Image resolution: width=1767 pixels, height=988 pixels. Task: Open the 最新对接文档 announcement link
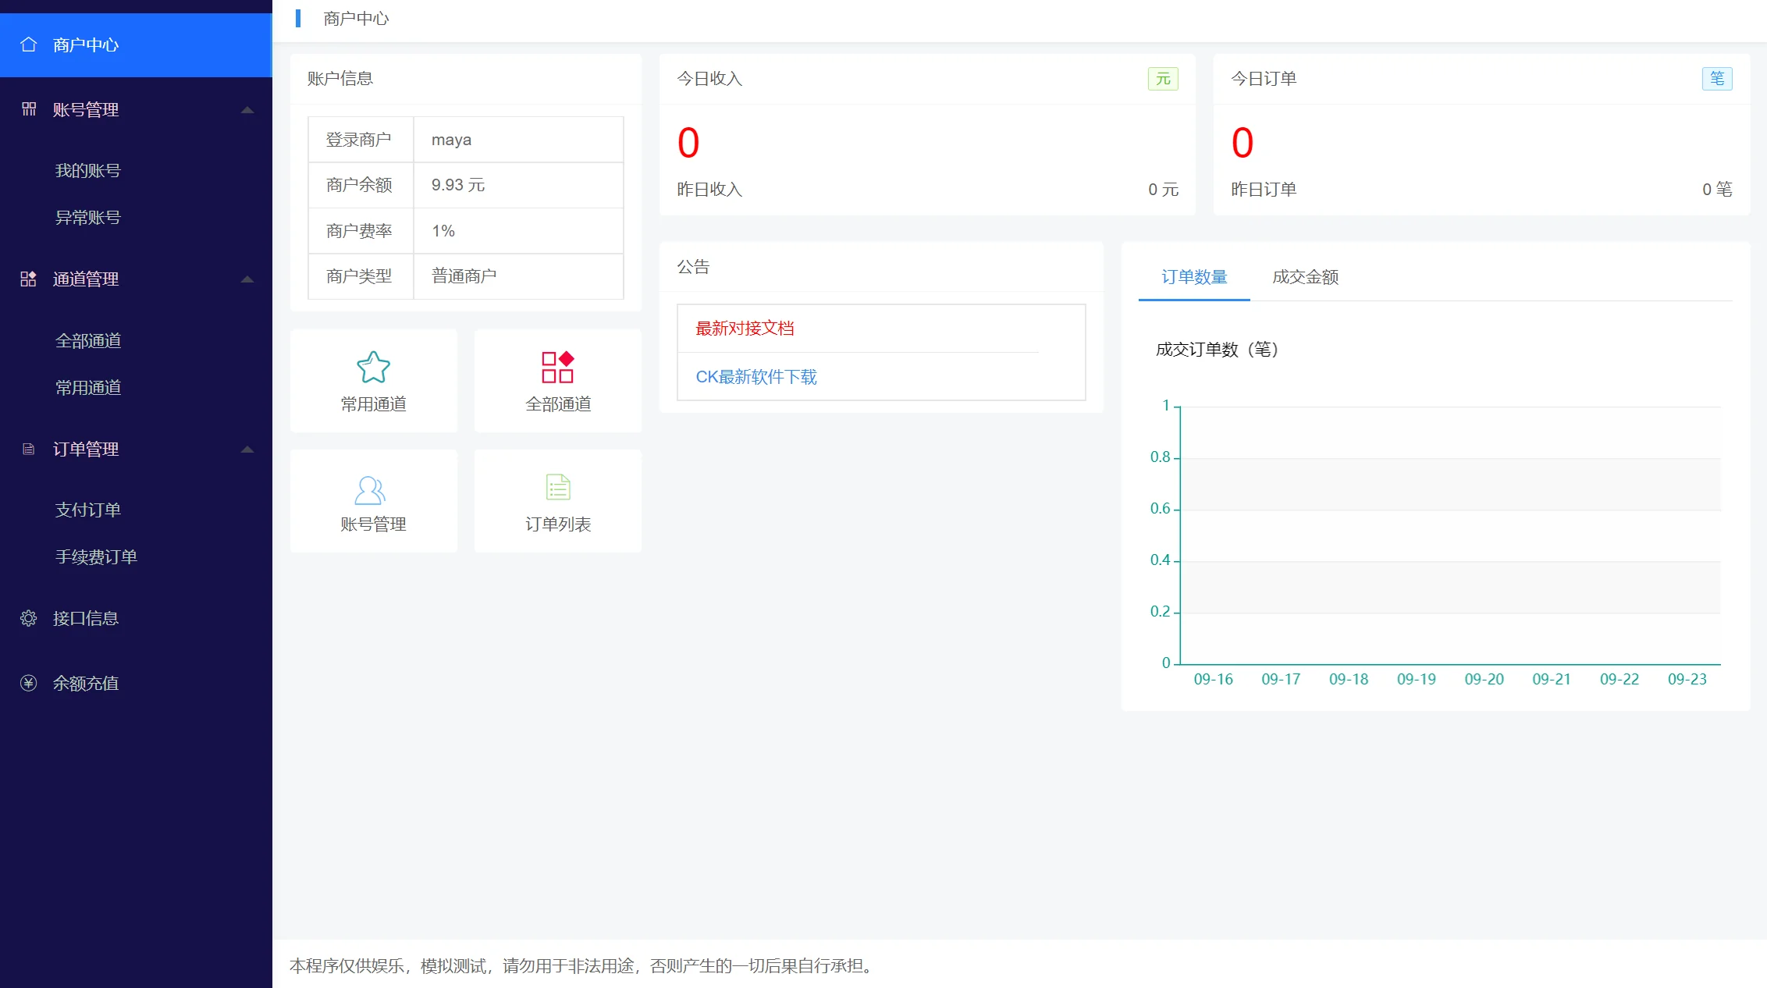tap(745, 329)
